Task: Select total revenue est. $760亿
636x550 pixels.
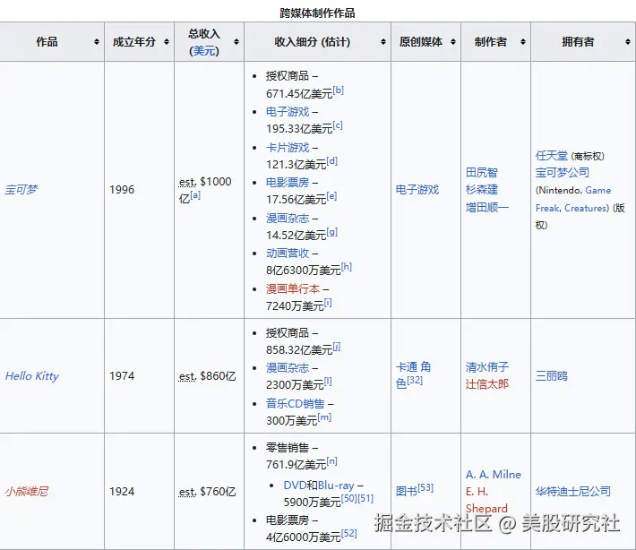Action: [x=207, y=492]
